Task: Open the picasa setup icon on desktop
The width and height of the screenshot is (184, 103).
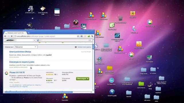Action: point(150,23)
